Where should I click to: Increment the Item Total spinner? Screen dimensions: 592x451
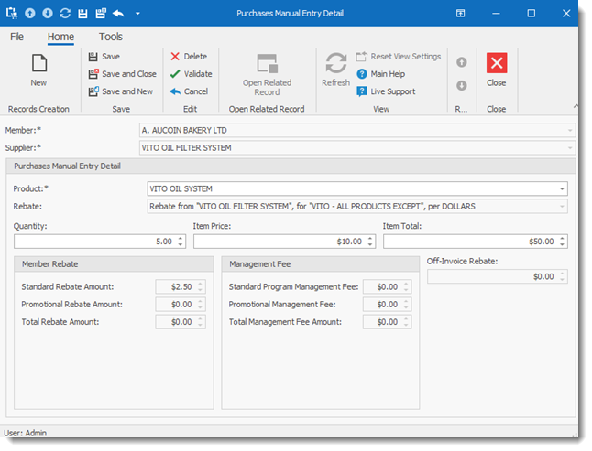click(562, 238)
